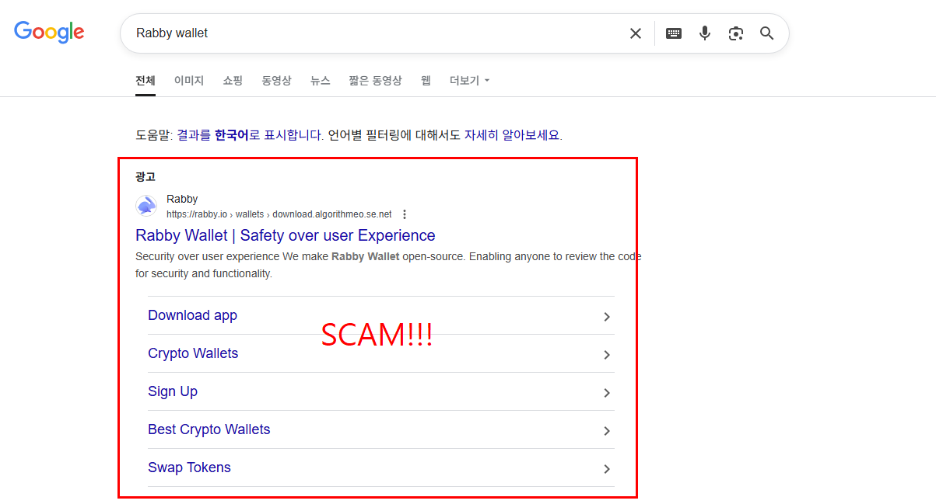Click chevron on Crypto Wallets row
Image resolution: width=936 pixels, height=504 pixels.
coord(607,355)
